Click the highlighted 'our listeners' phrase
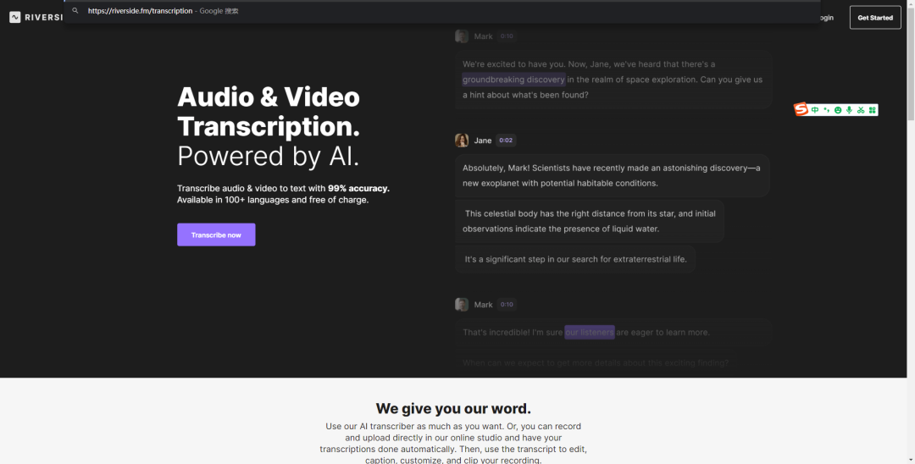The height and width of the screenshot is (464, 915). click(589, 333)
